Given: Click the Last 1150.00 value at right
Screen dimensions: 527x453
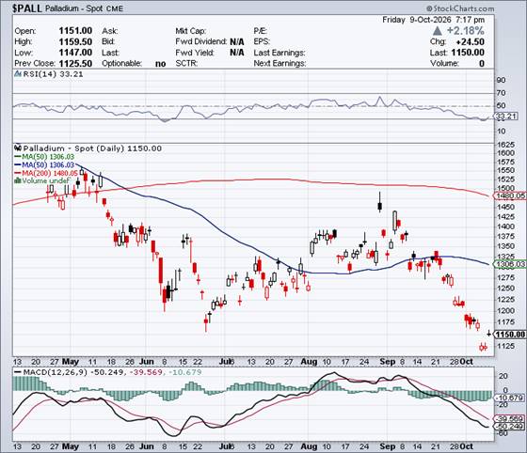Looking at the screenshot, I should point(468,53).
